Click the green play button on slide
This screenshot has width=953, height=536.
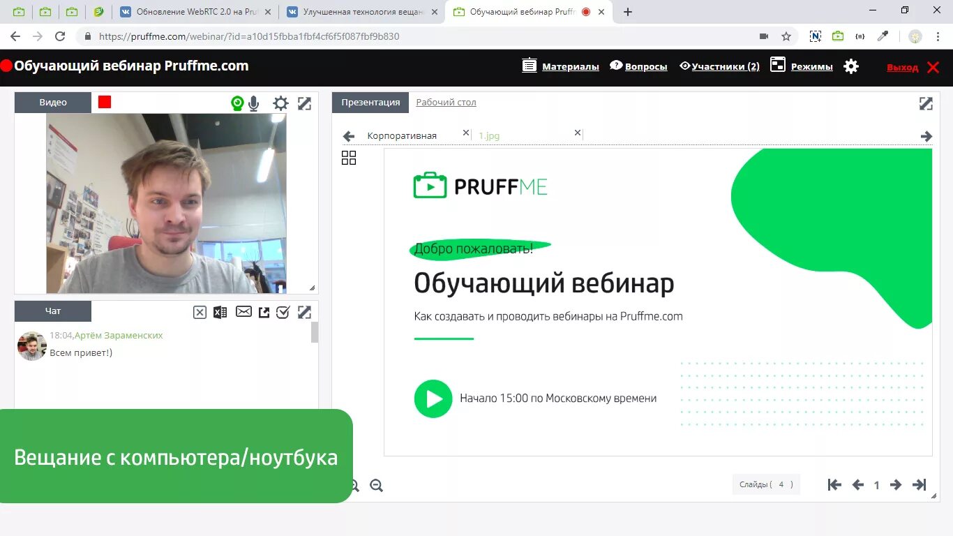click(x=433, y=399)
